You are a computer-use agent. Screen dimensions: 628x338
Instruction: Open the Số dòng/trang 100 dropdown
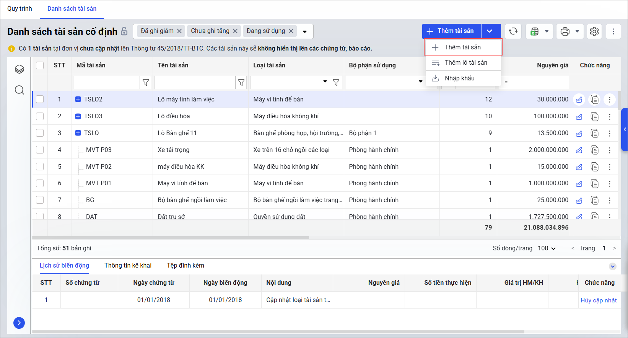(x=547, y=248)
